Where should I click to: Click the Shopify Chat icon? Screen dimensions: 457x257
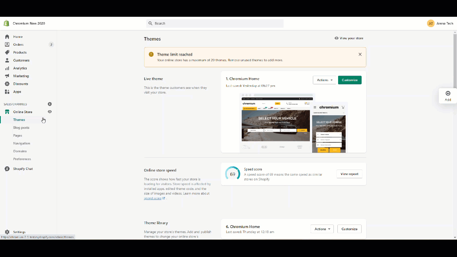(x=7, y=168)
